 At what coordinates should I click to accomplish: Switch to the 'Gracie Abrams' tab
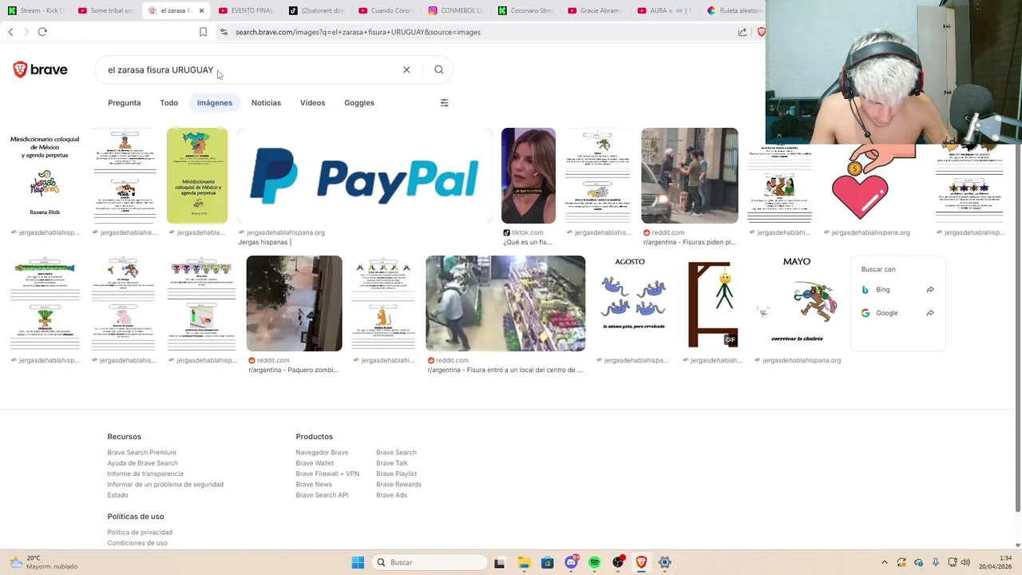596,10
